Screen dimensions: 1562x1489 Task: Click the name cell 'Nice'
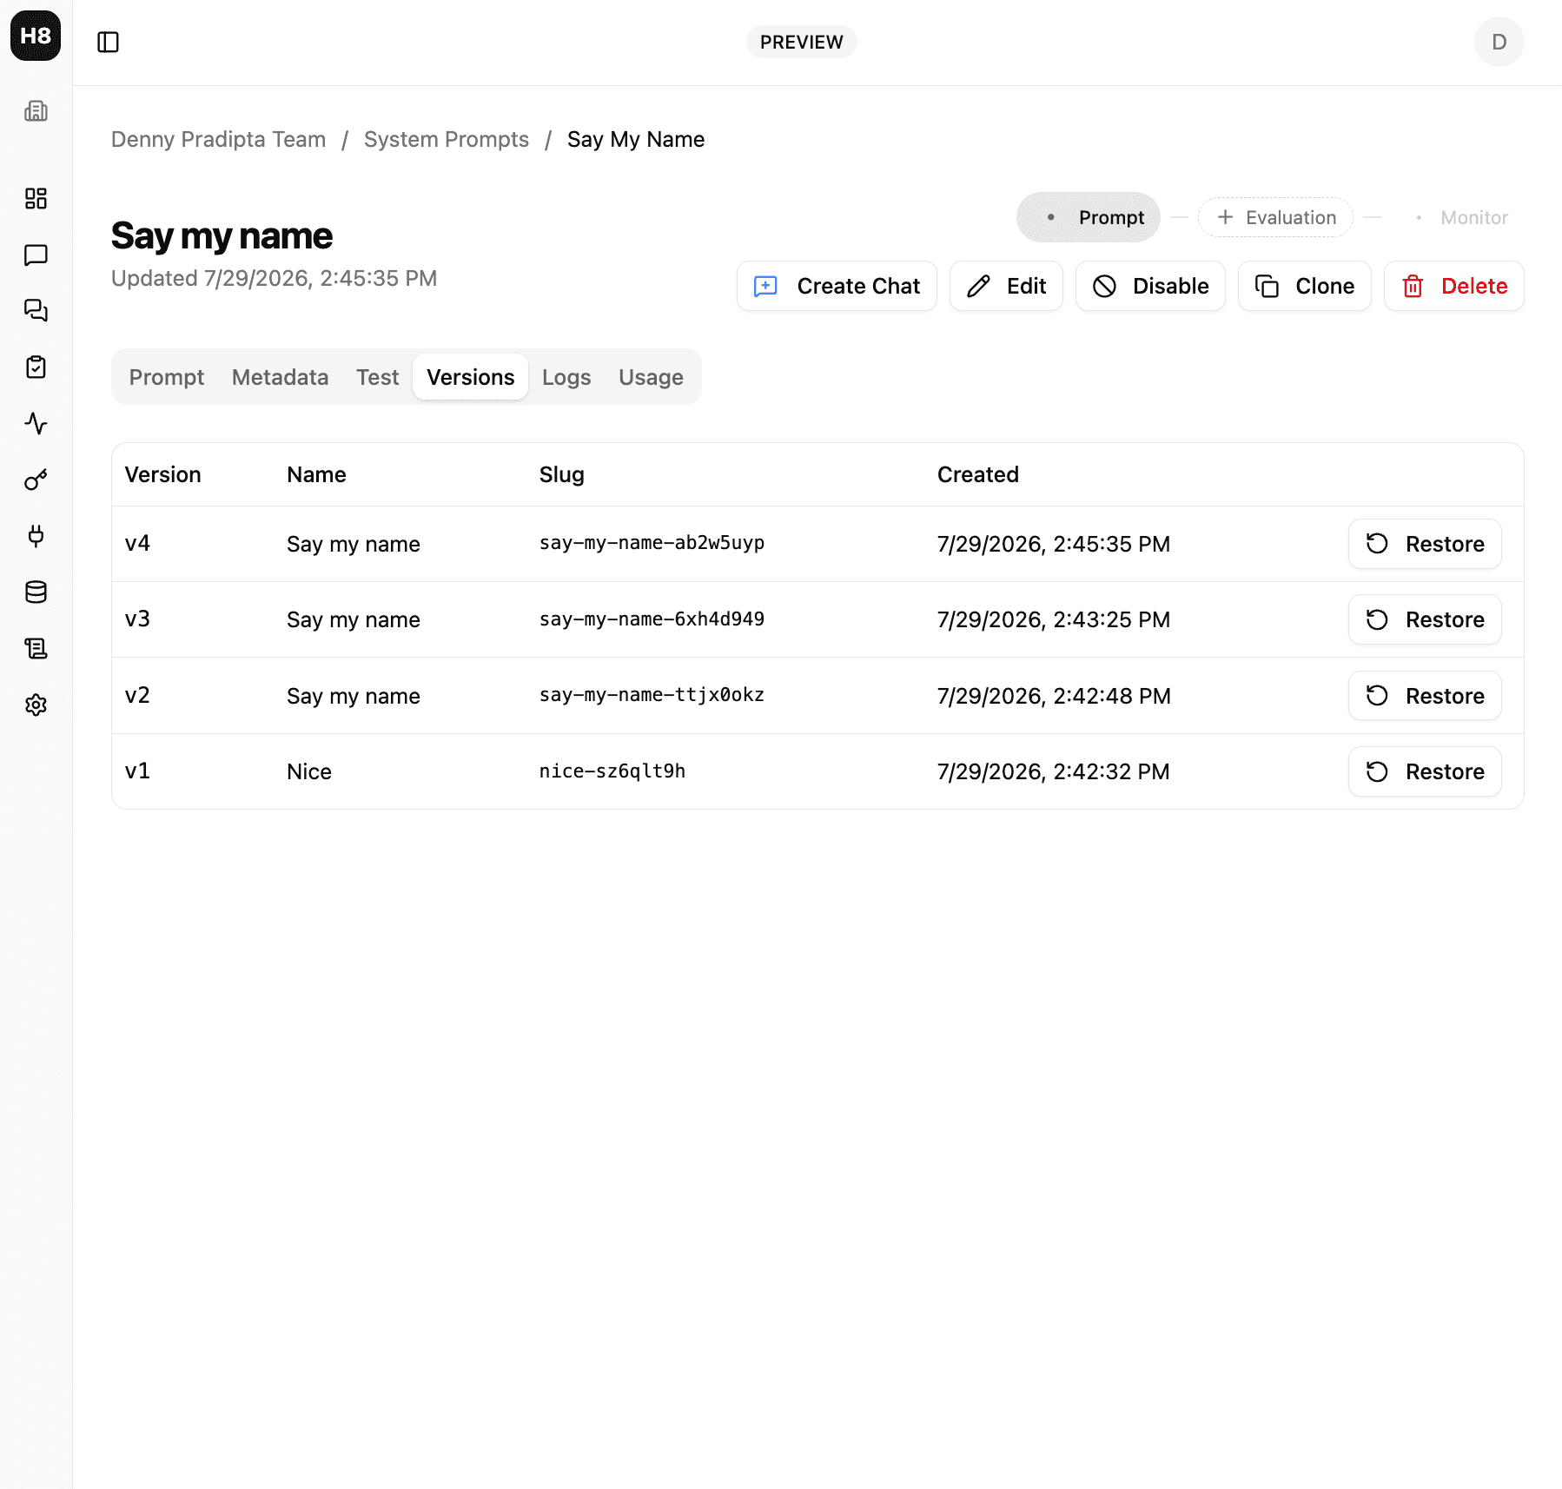[x=309, y=771]
